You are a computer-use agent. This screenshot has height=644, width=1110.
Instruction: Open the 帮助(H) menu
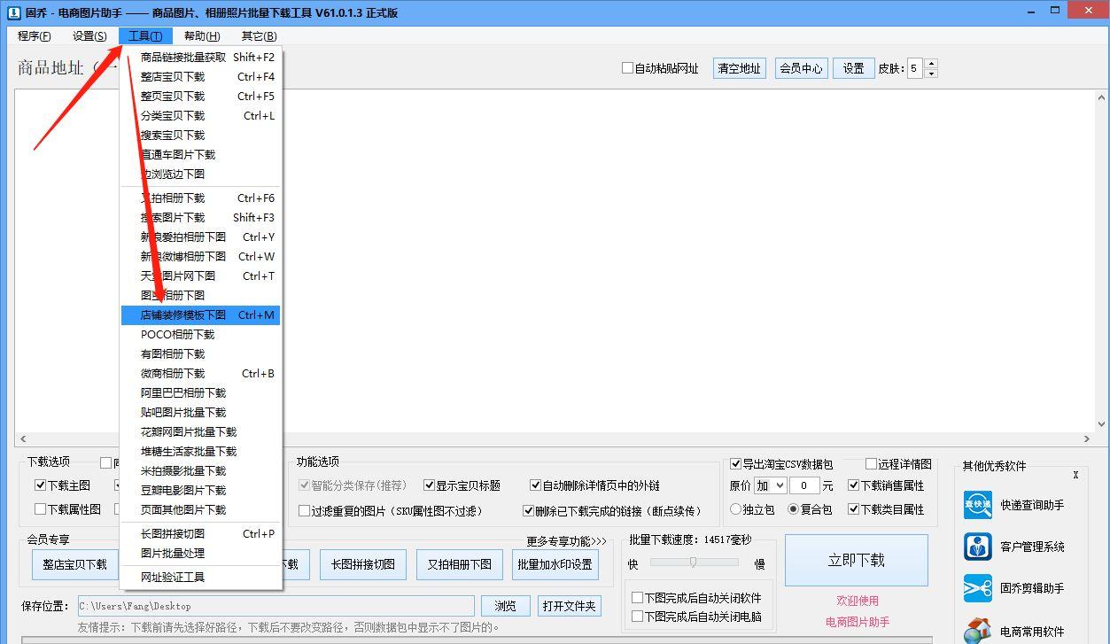(x=201, y=36)
